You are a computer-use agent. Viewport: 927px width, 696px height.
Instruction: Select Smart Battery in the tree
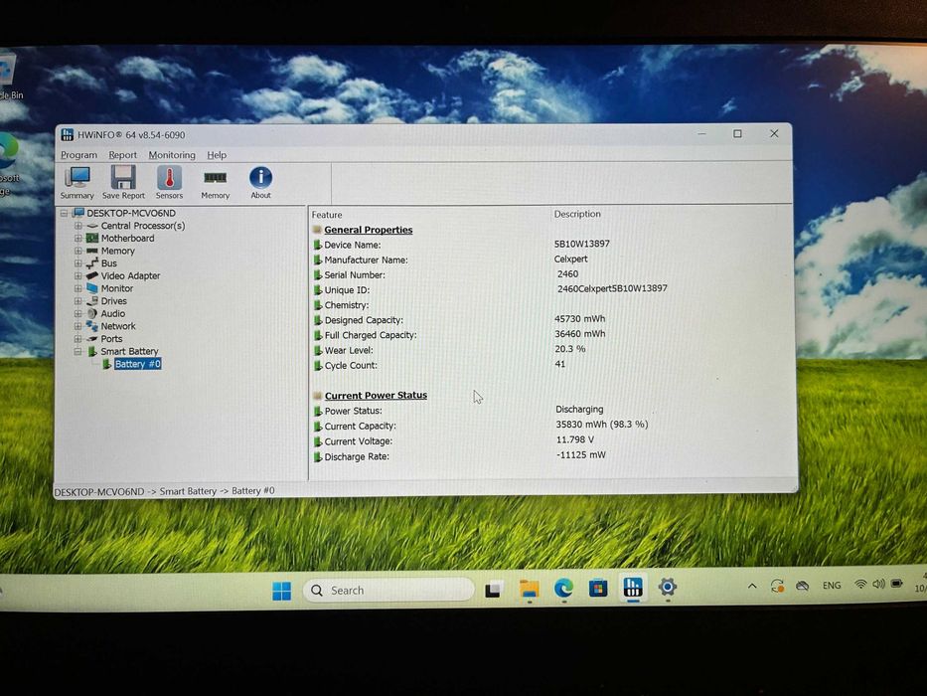pos(129,352)
